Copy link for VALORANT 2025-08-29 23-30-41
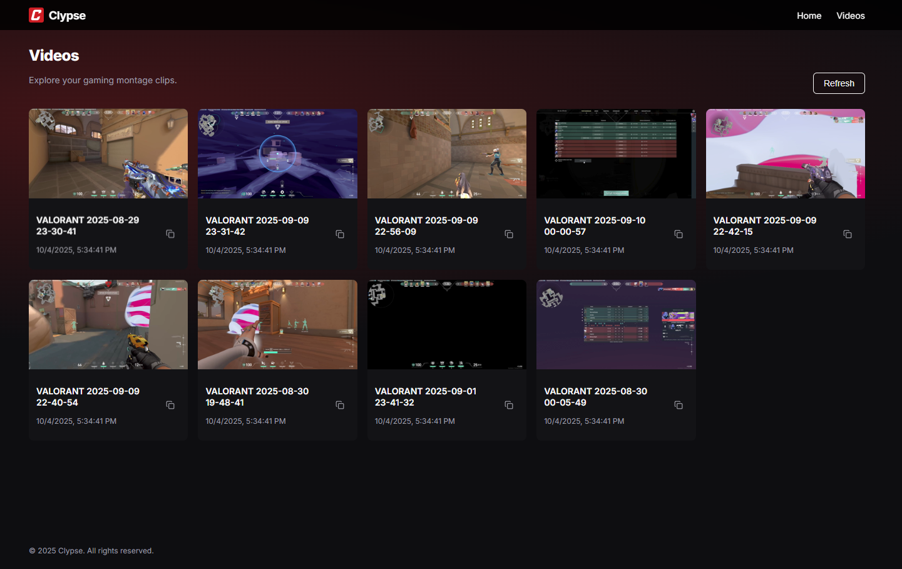The height and width of the screenshot is (569, 902). (x=170, y=234)
